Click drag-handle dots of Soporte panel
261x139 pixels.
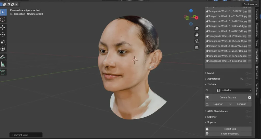[x=250, y=122]
